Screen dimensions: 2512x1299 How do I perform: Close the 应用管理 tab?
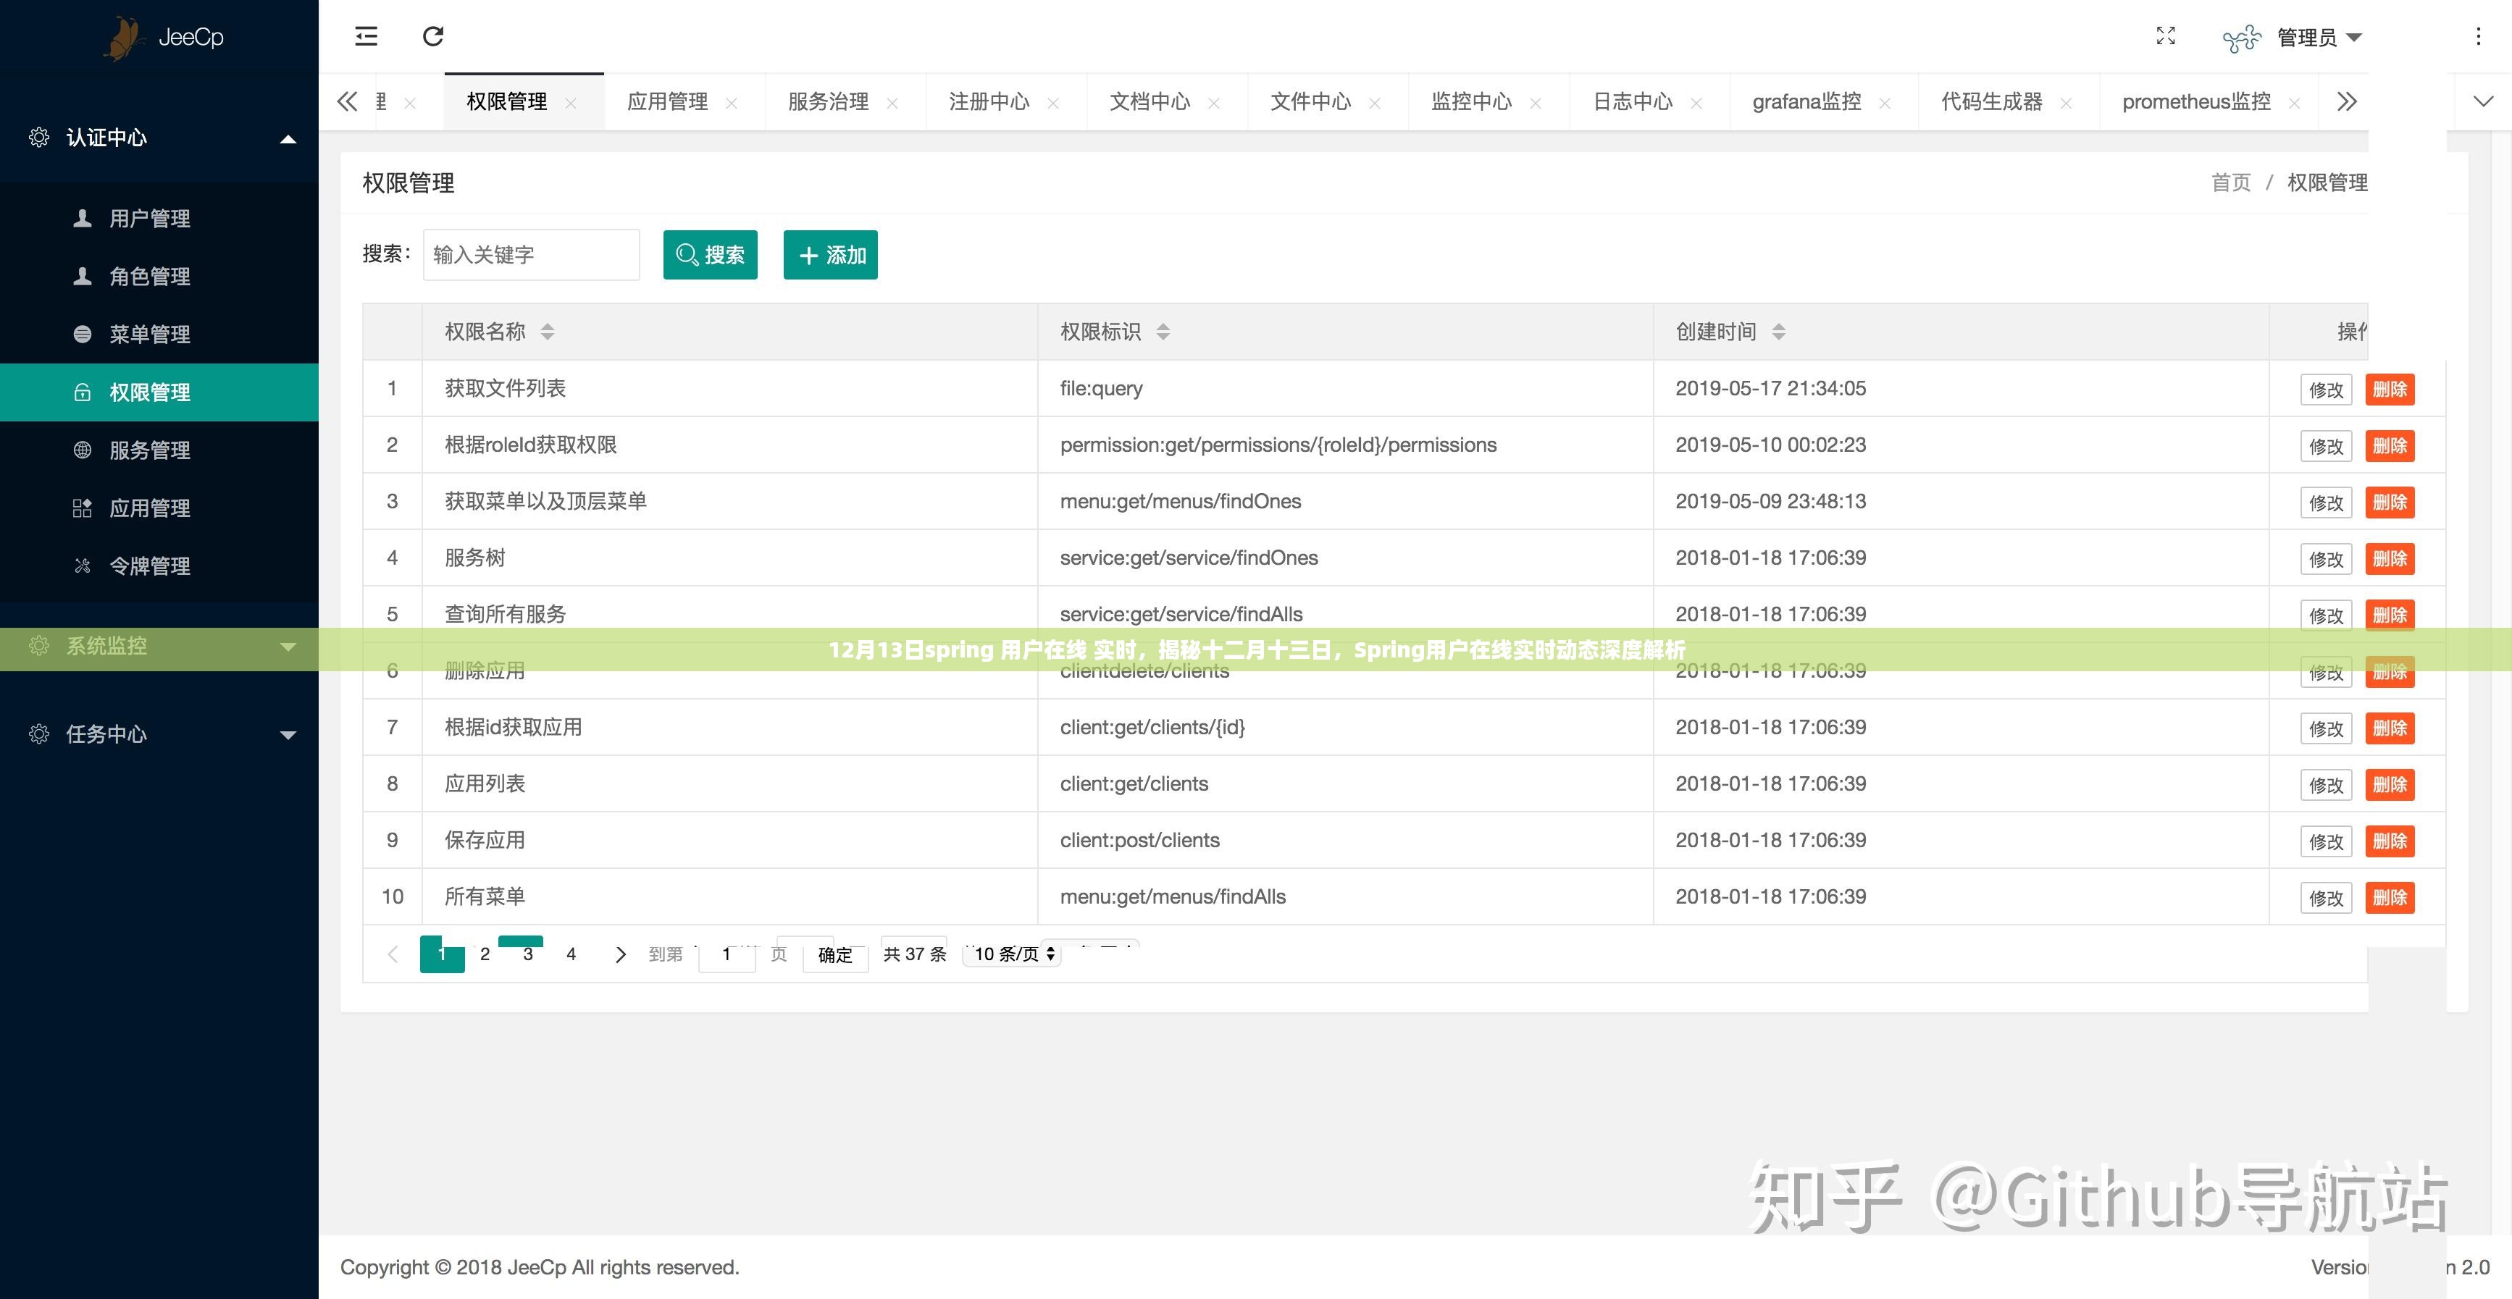tap(732, 104)
